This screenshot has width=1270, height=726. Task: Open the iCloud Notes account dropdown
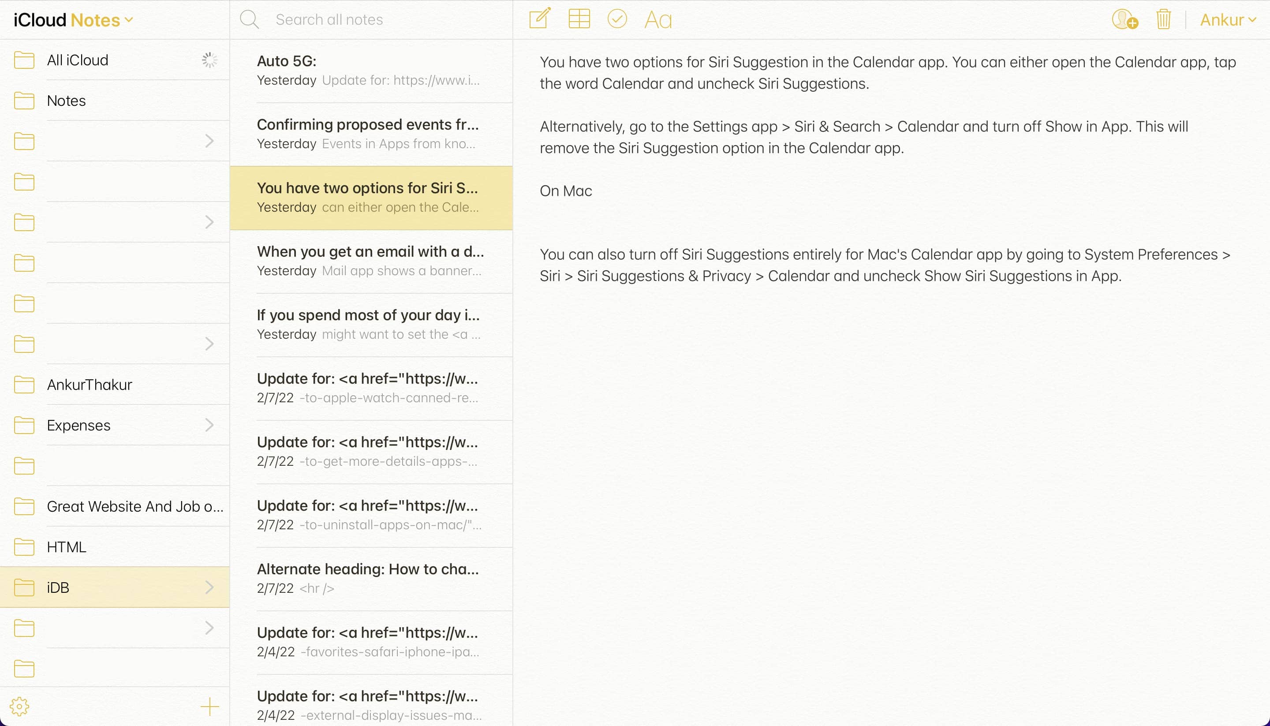point(73,19)
